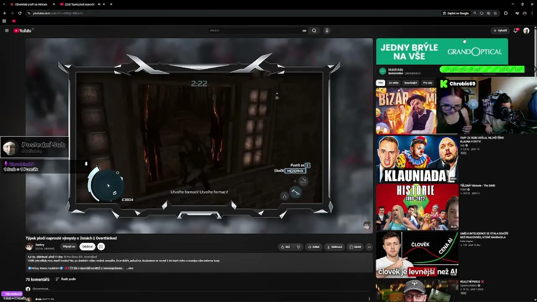Open the YouTube bookmark in bookmarks bar
This screenshot has height=302, width=537.
(x=14, y=21)
